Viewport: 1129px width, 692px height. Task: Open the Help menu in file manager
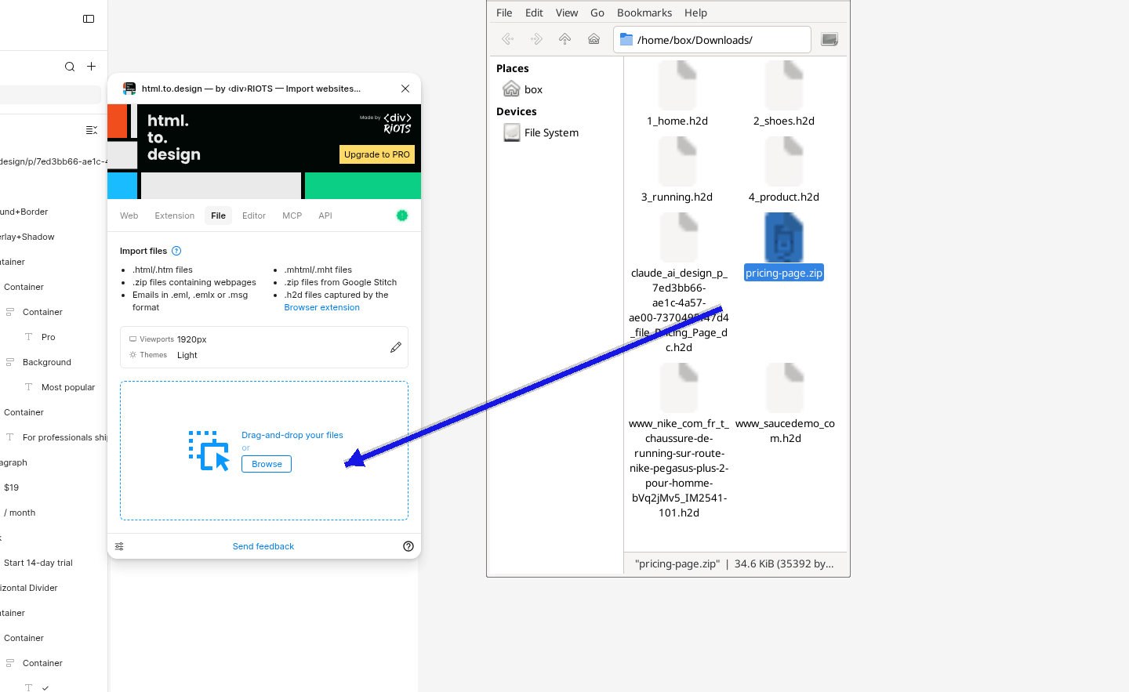tap(695, 13)
